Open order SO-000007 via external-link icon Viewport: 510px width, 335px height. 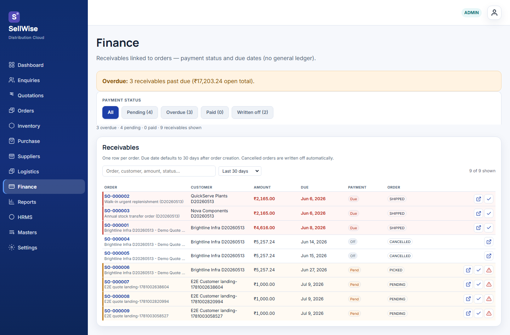(x=468, y=284)
